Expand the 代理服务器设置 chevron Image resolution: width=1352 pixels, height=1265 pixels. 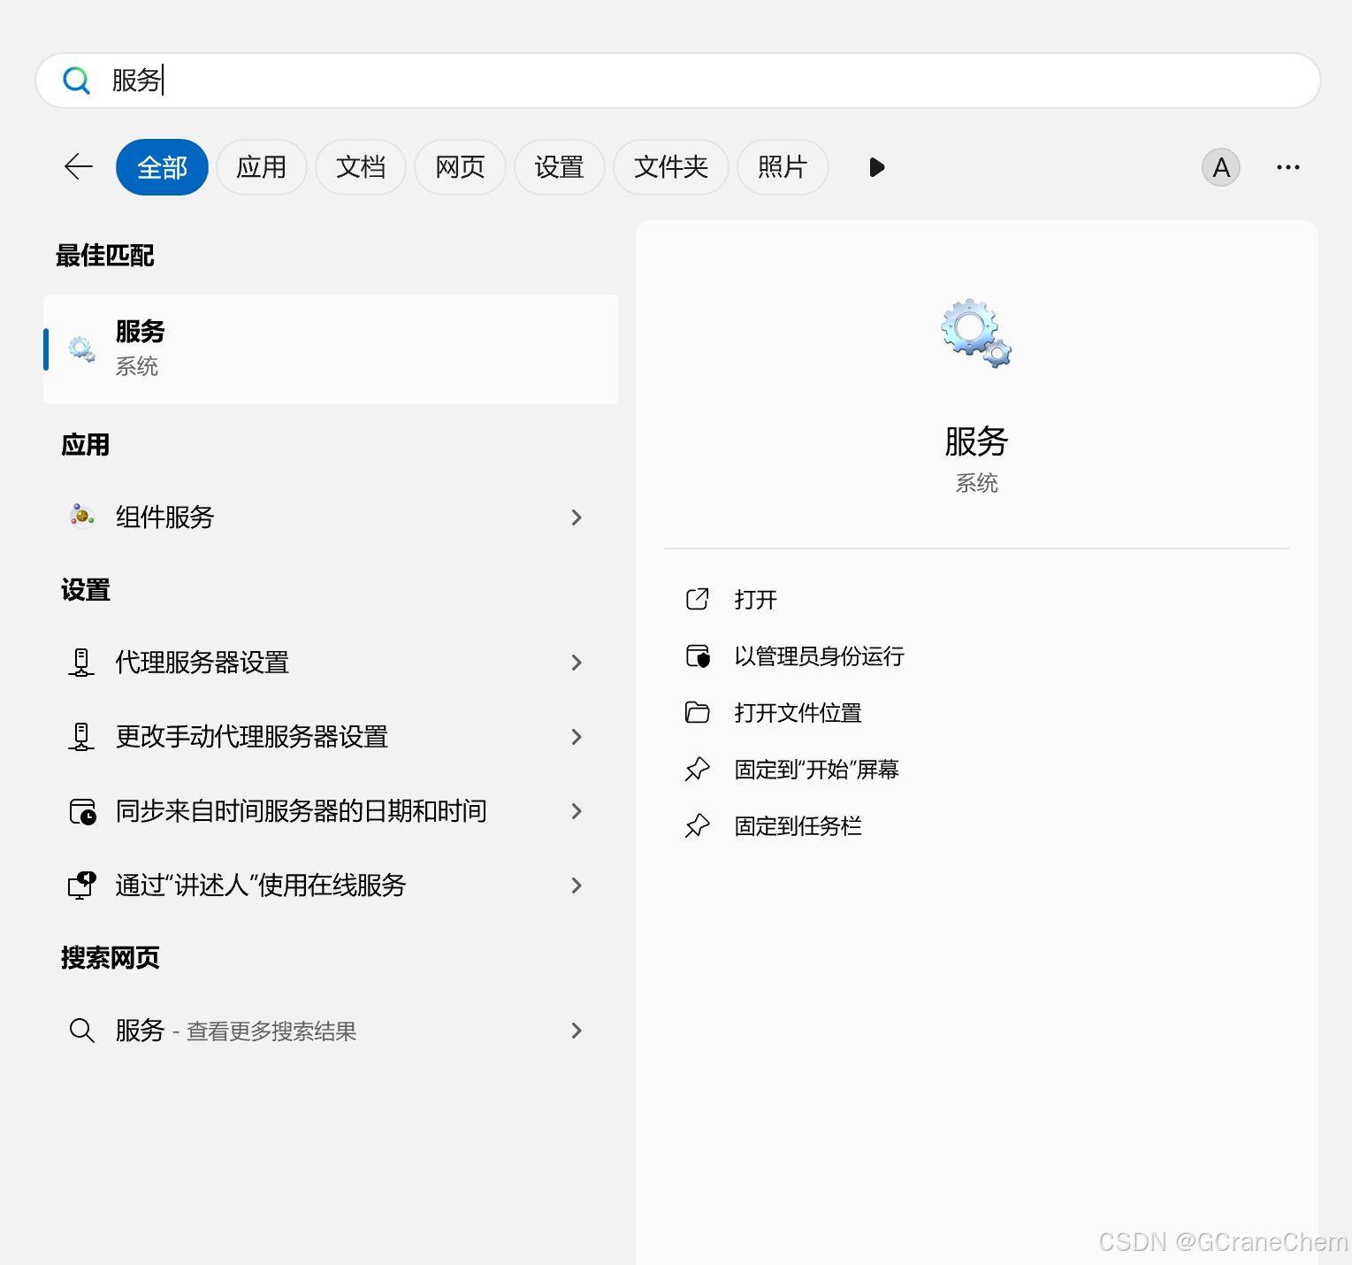[x=577, y=663]
